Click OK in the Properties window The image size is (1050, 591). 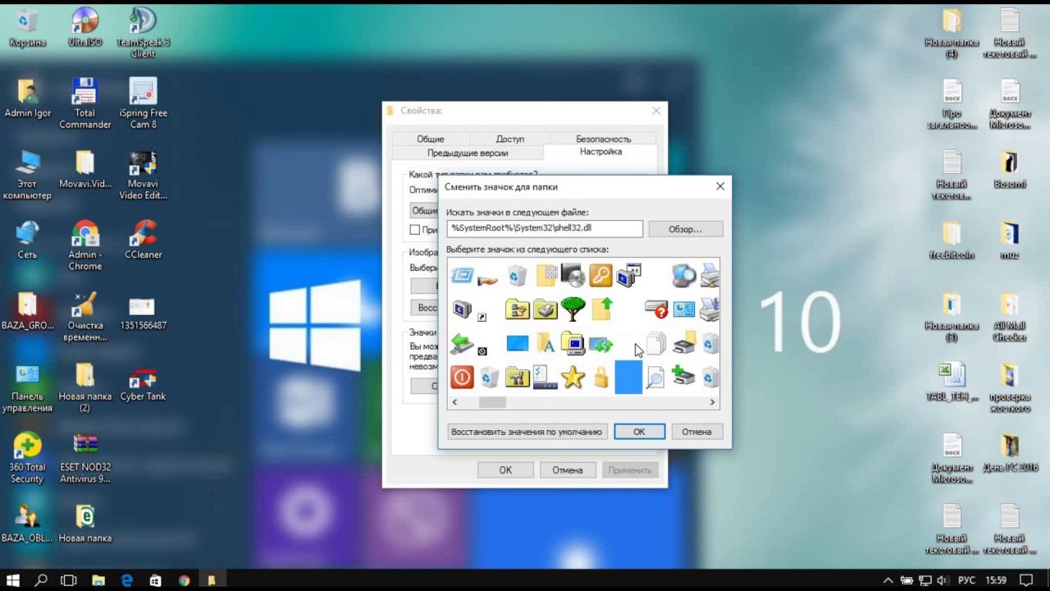click(505, 470)
